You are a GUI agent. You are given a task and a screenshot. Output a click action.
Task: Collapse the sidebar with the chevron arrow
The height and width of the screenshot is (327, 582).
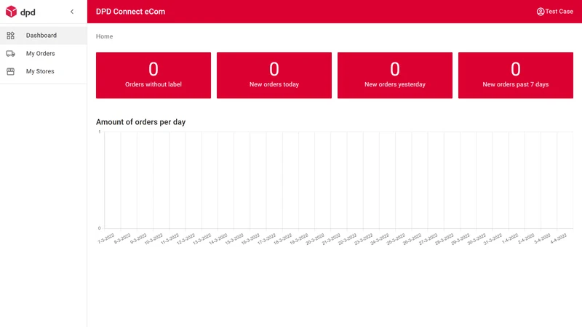(72, 12)
